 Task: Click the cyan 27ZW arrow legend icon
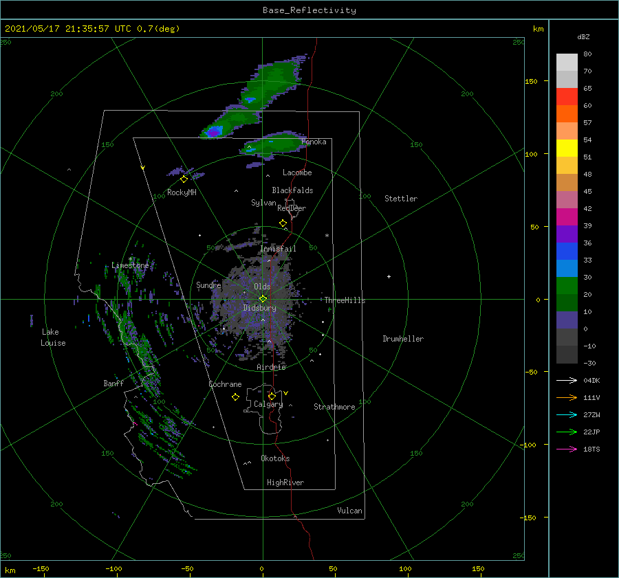point(567,414)
